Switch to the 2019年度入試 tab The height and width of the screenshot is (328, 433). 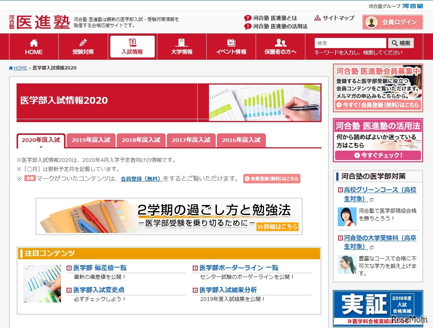91,140
